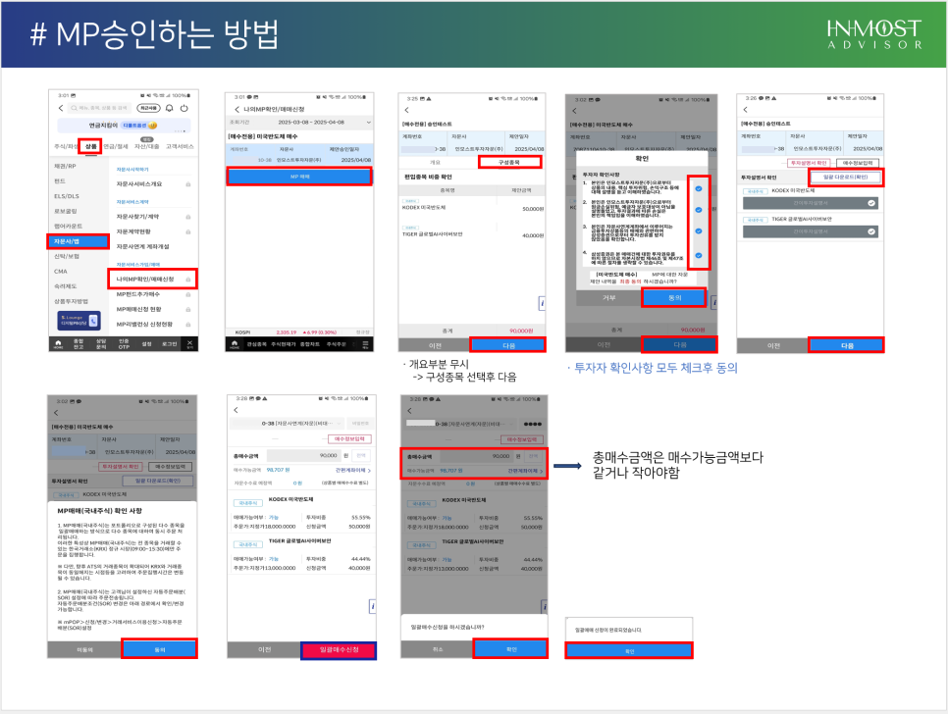Check the second investor confirmation item

pyautogui.click(x=699, y=210)
